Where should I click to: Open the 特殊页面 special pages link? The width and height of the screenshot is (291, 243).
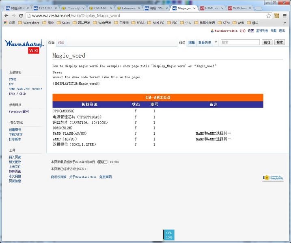15,172
